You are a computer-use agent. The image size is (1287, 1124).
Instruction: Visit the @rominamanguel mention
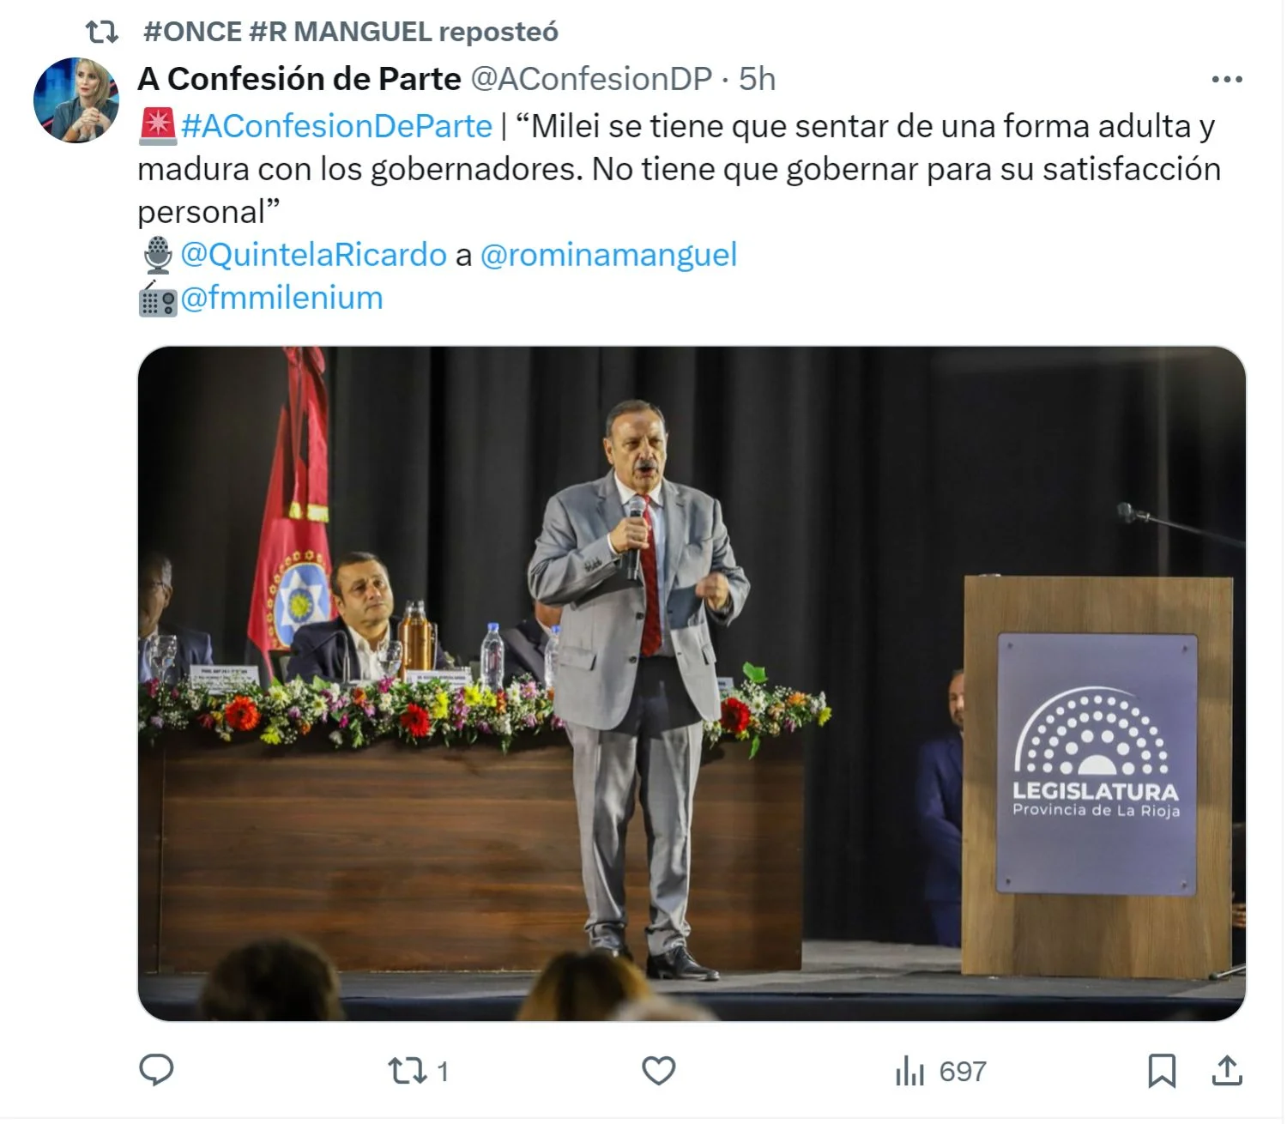pyautogui.click(x=608, y=255)
